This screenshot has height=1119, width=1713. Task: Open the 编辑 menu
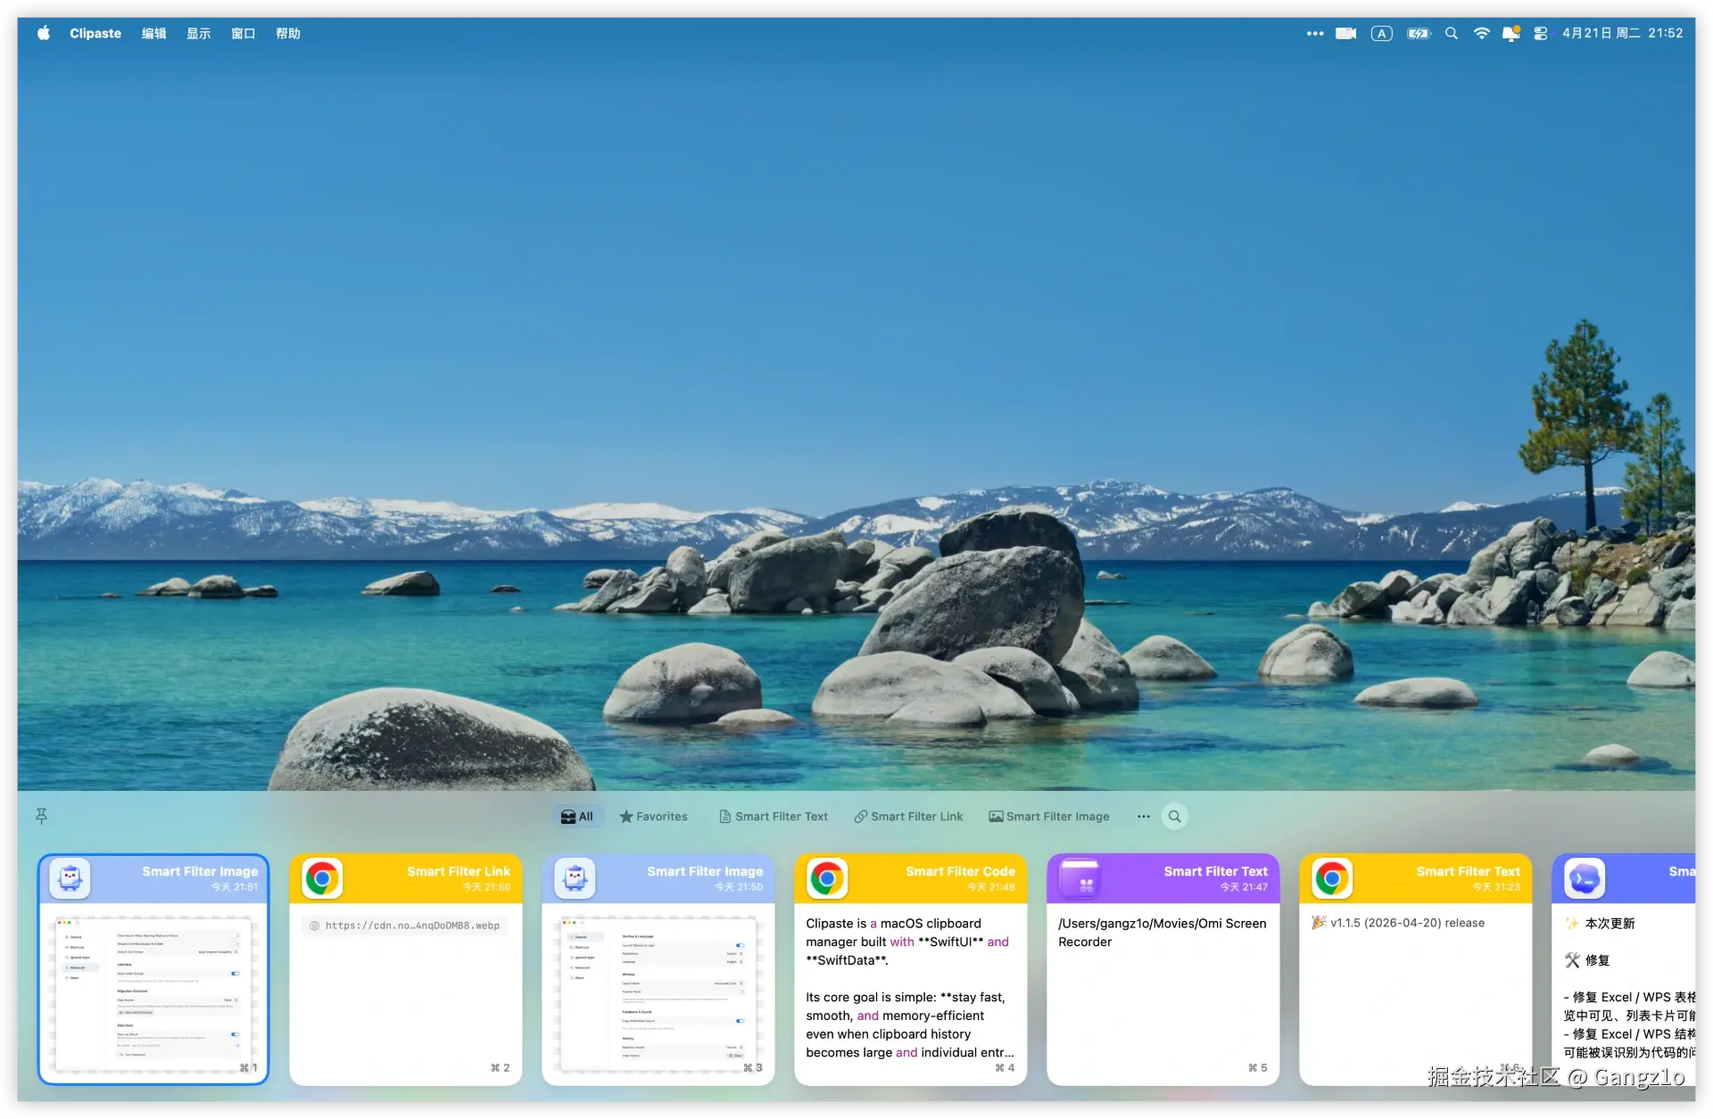pyautogui.click(x=153, y=33)
